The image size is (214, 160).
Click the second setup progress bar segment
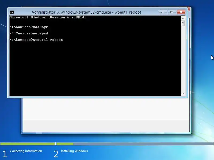(135, 144)
